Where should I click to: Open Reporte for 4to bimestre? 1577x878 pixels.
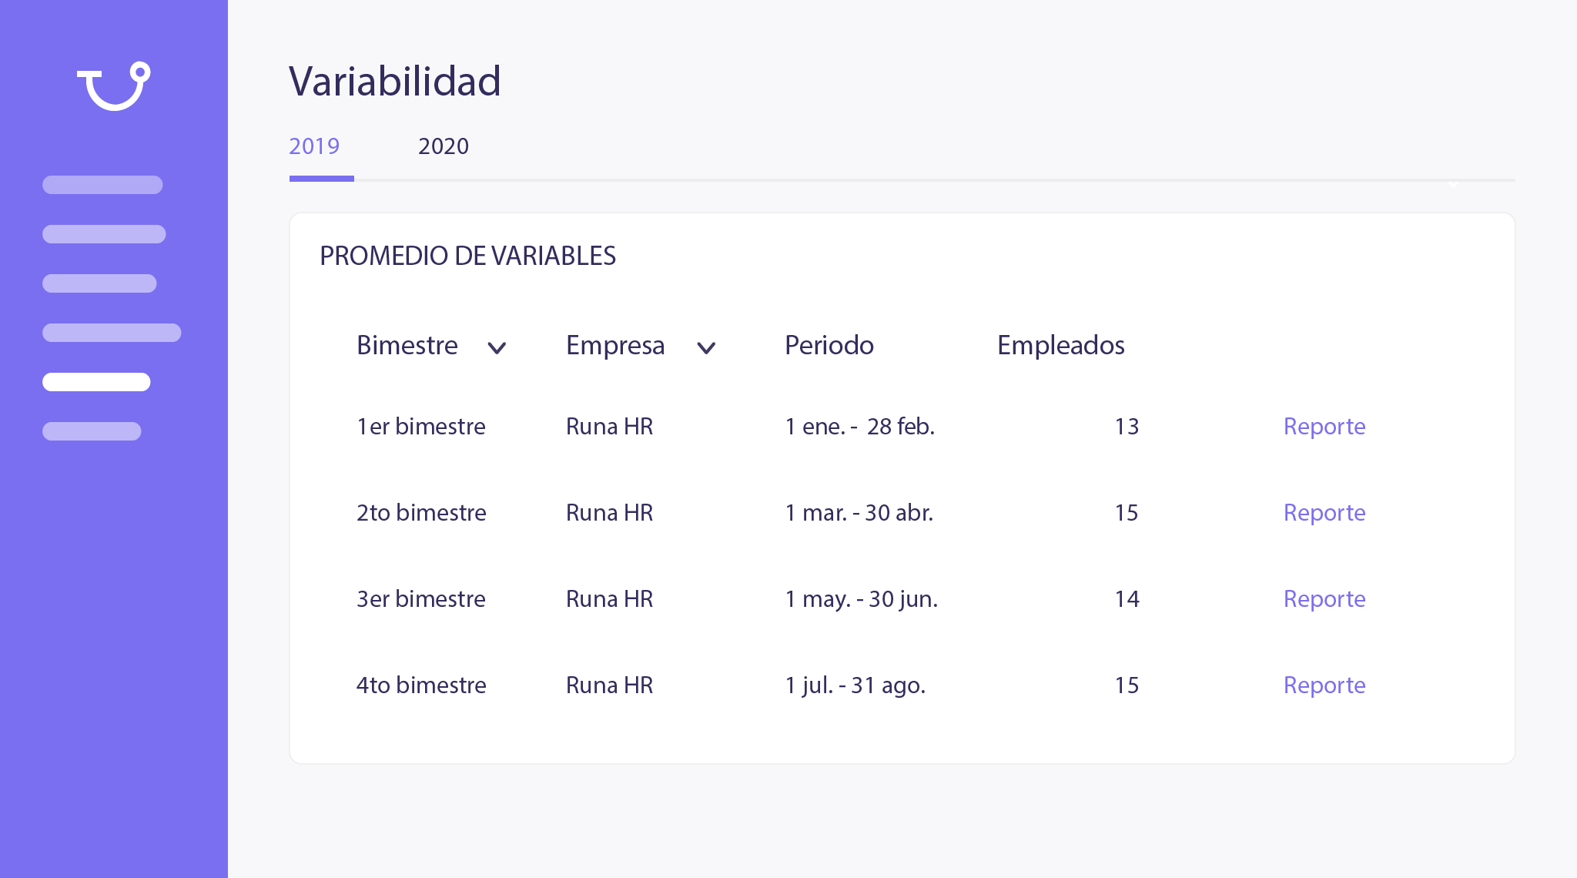click(x=1324, y=685)
